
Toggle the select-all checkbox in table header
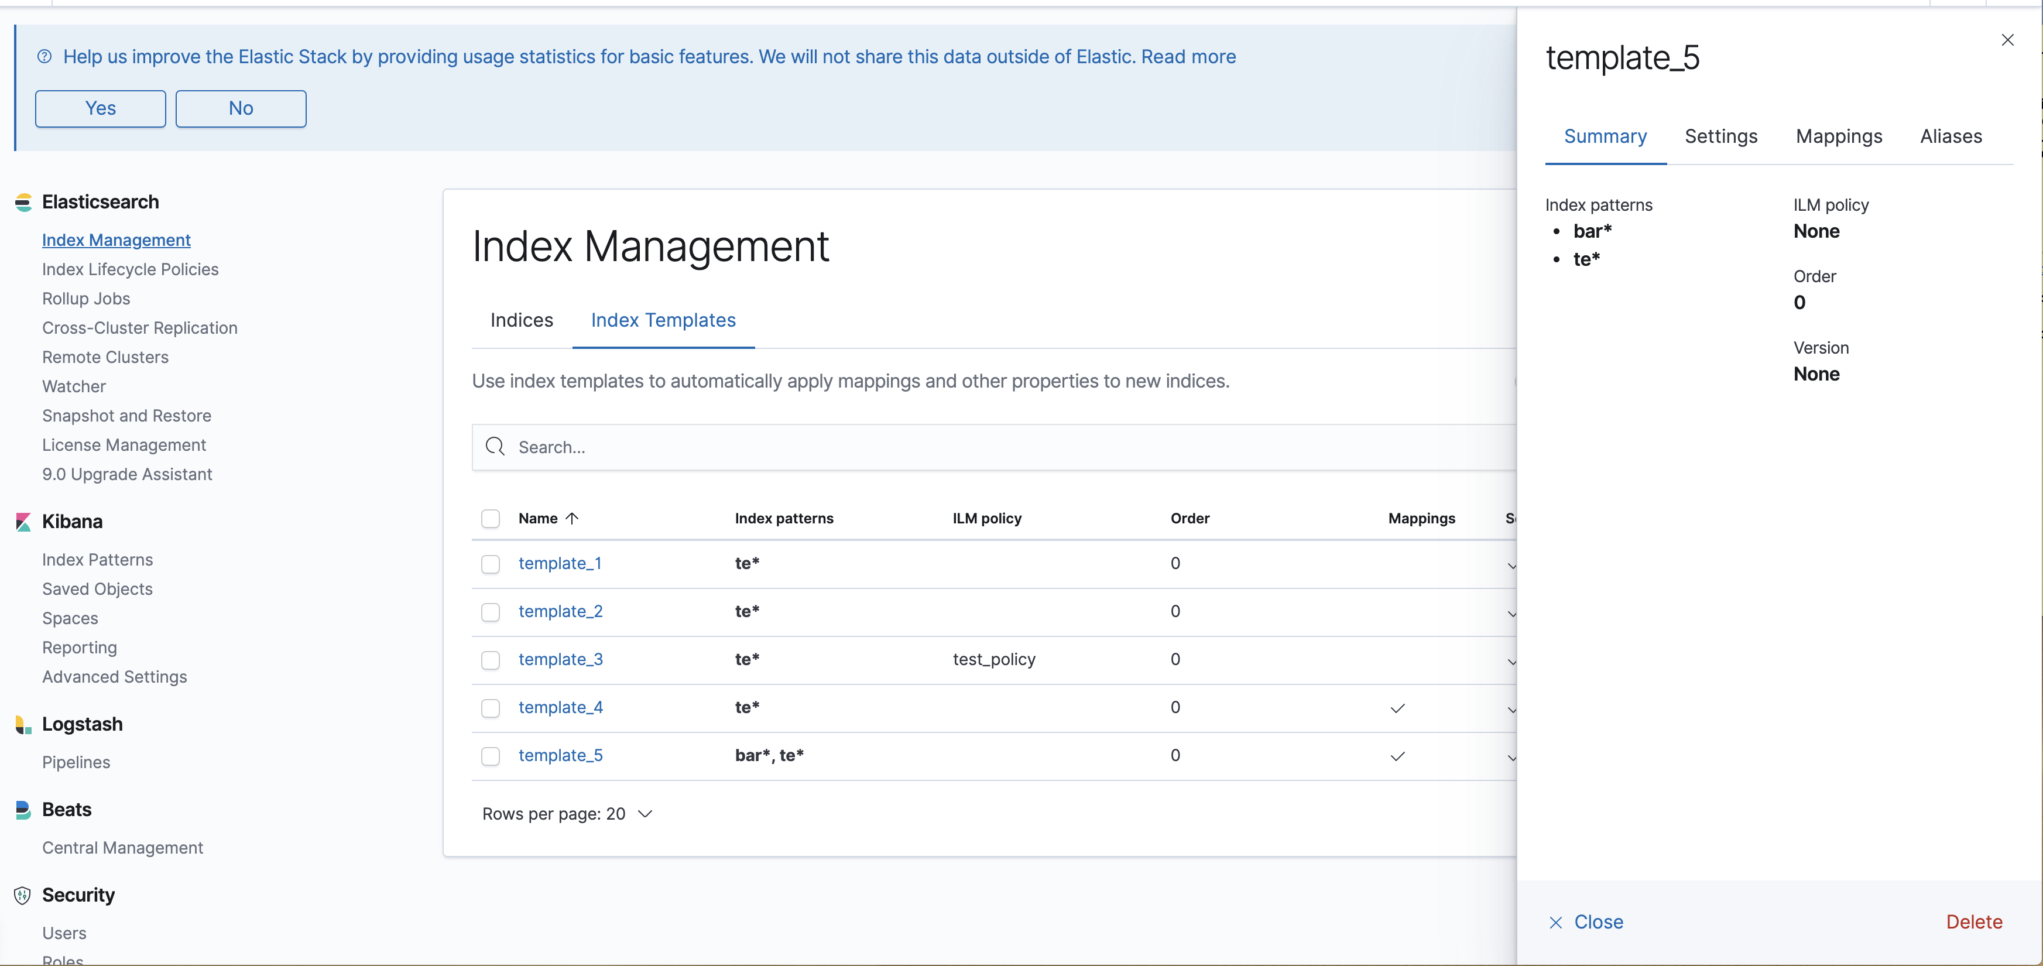[491, 519]
